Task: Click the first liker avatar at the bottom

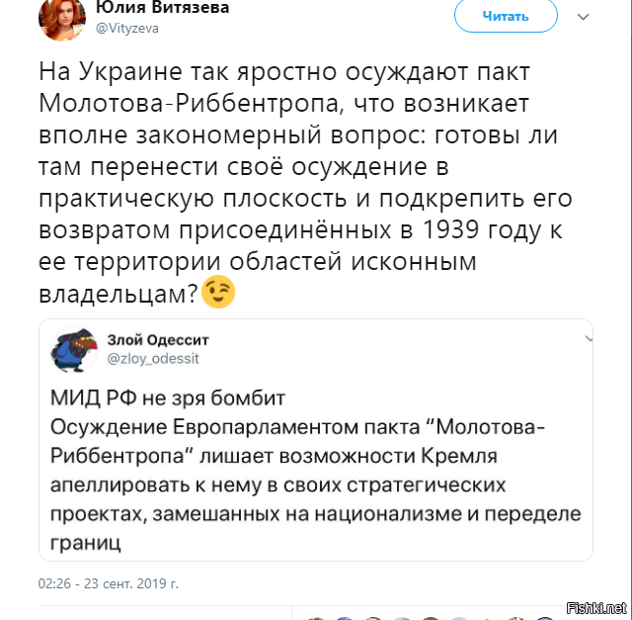Action: click(316, 618)
